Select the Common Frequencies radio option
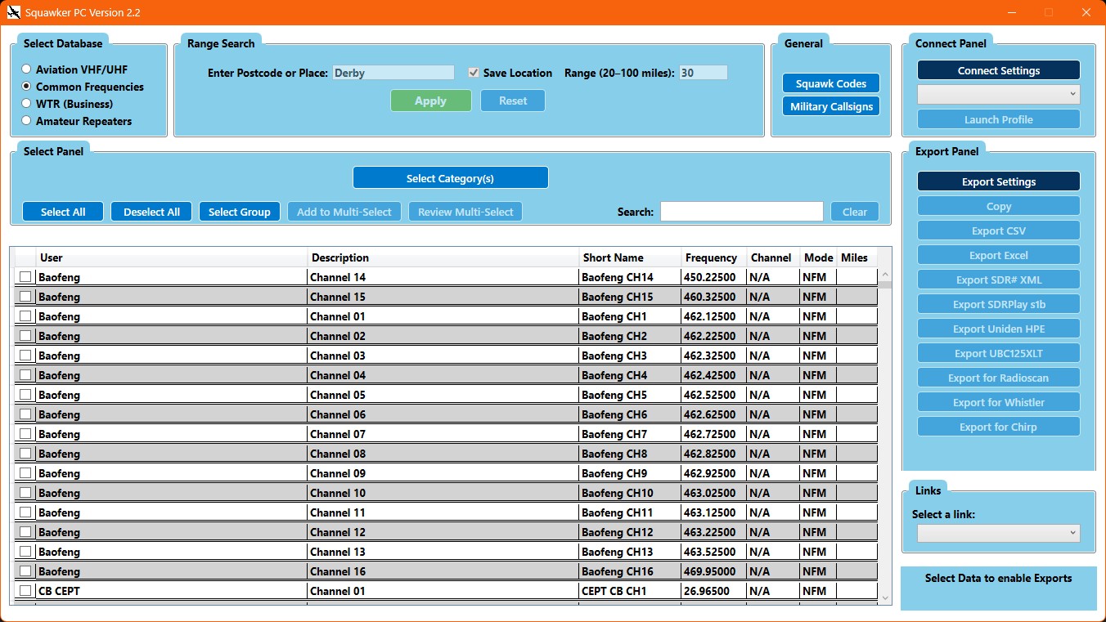The height and width of the screenshot is (622, 1106). click(x=26, y=87)
